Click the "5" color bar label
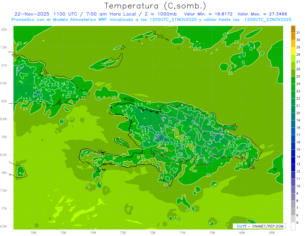The width and height of the screenshot is (305, 236). 297,223
